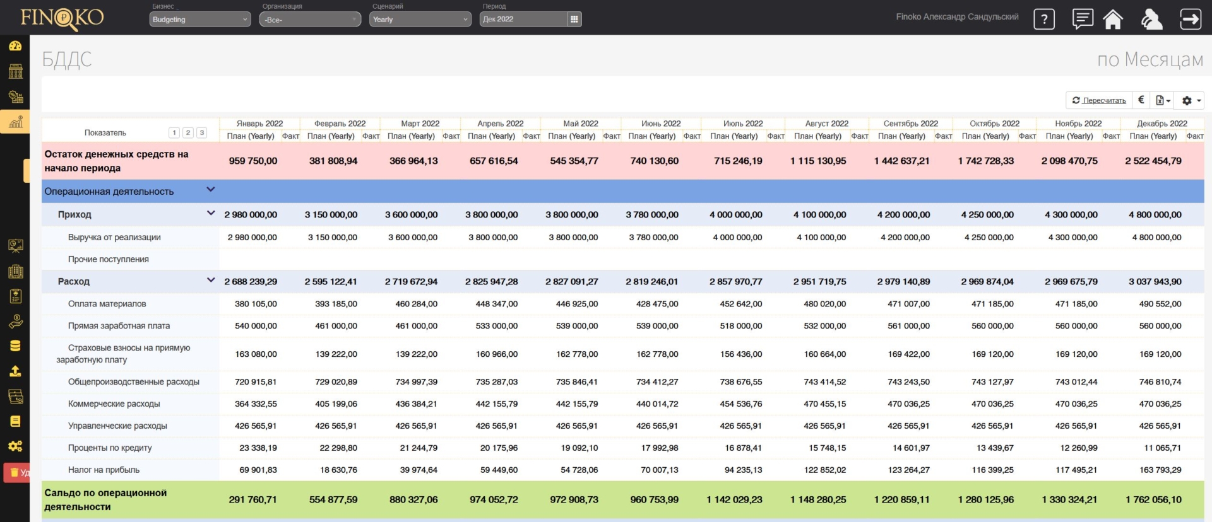Click the Пересчитать recalculate button
The image size is (1212, 522).
coord(1099,100)
